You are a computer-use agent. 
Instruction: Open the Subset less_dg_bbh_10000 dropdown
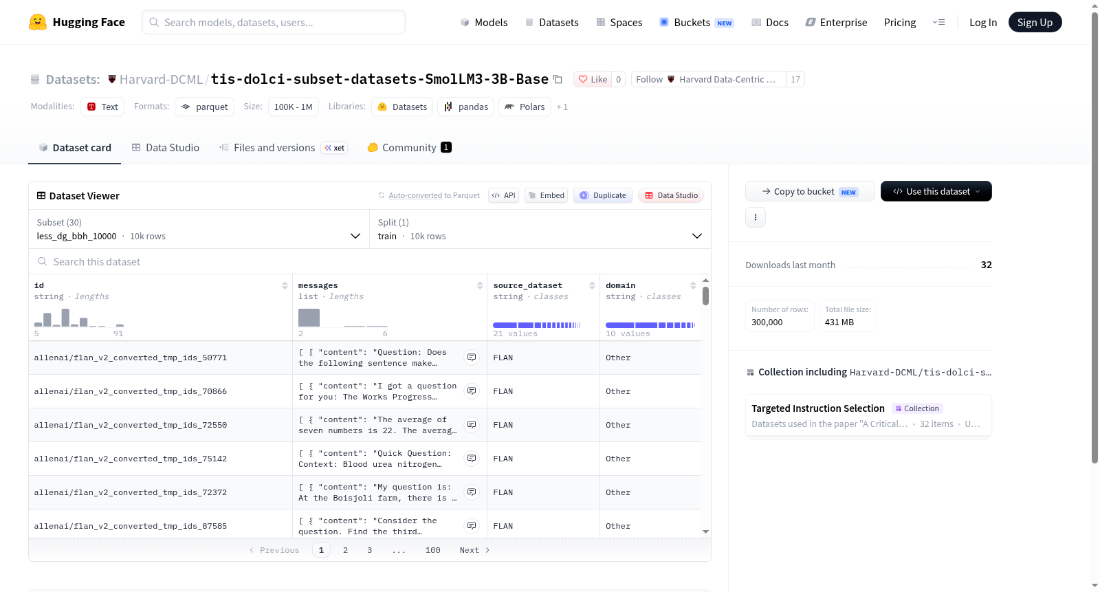pyautogui.click(x=199, y=230)
